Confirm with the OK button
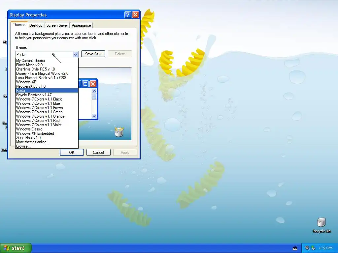 (x=72, y=152)
